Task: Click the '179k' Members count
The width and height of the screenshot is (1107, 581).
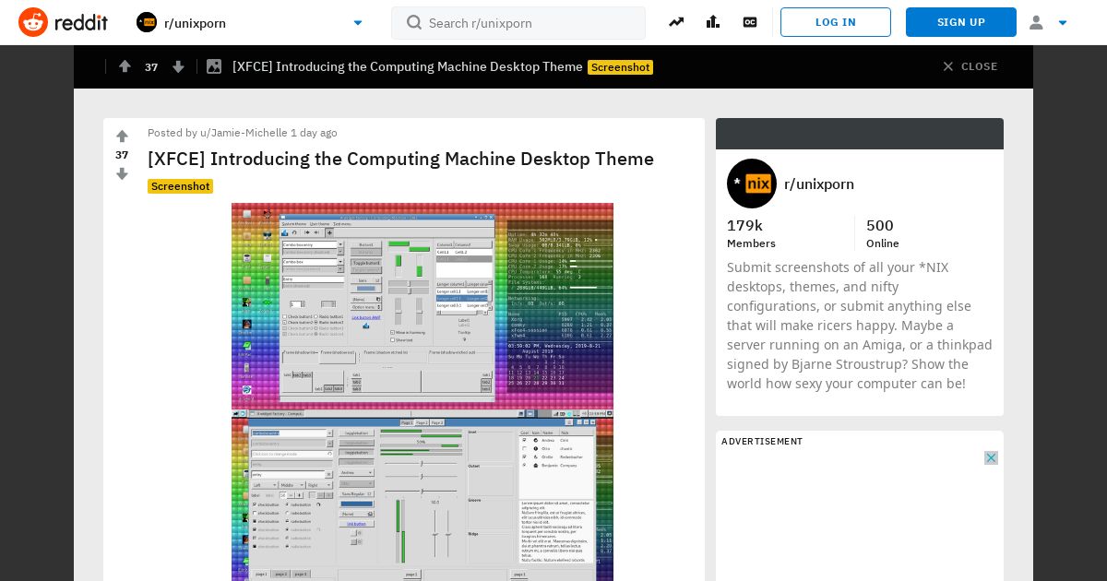Action: (744, 225)
